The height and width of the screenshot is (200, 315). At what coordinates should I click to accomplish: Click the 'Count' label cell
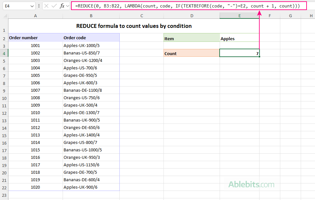point(192,53)
